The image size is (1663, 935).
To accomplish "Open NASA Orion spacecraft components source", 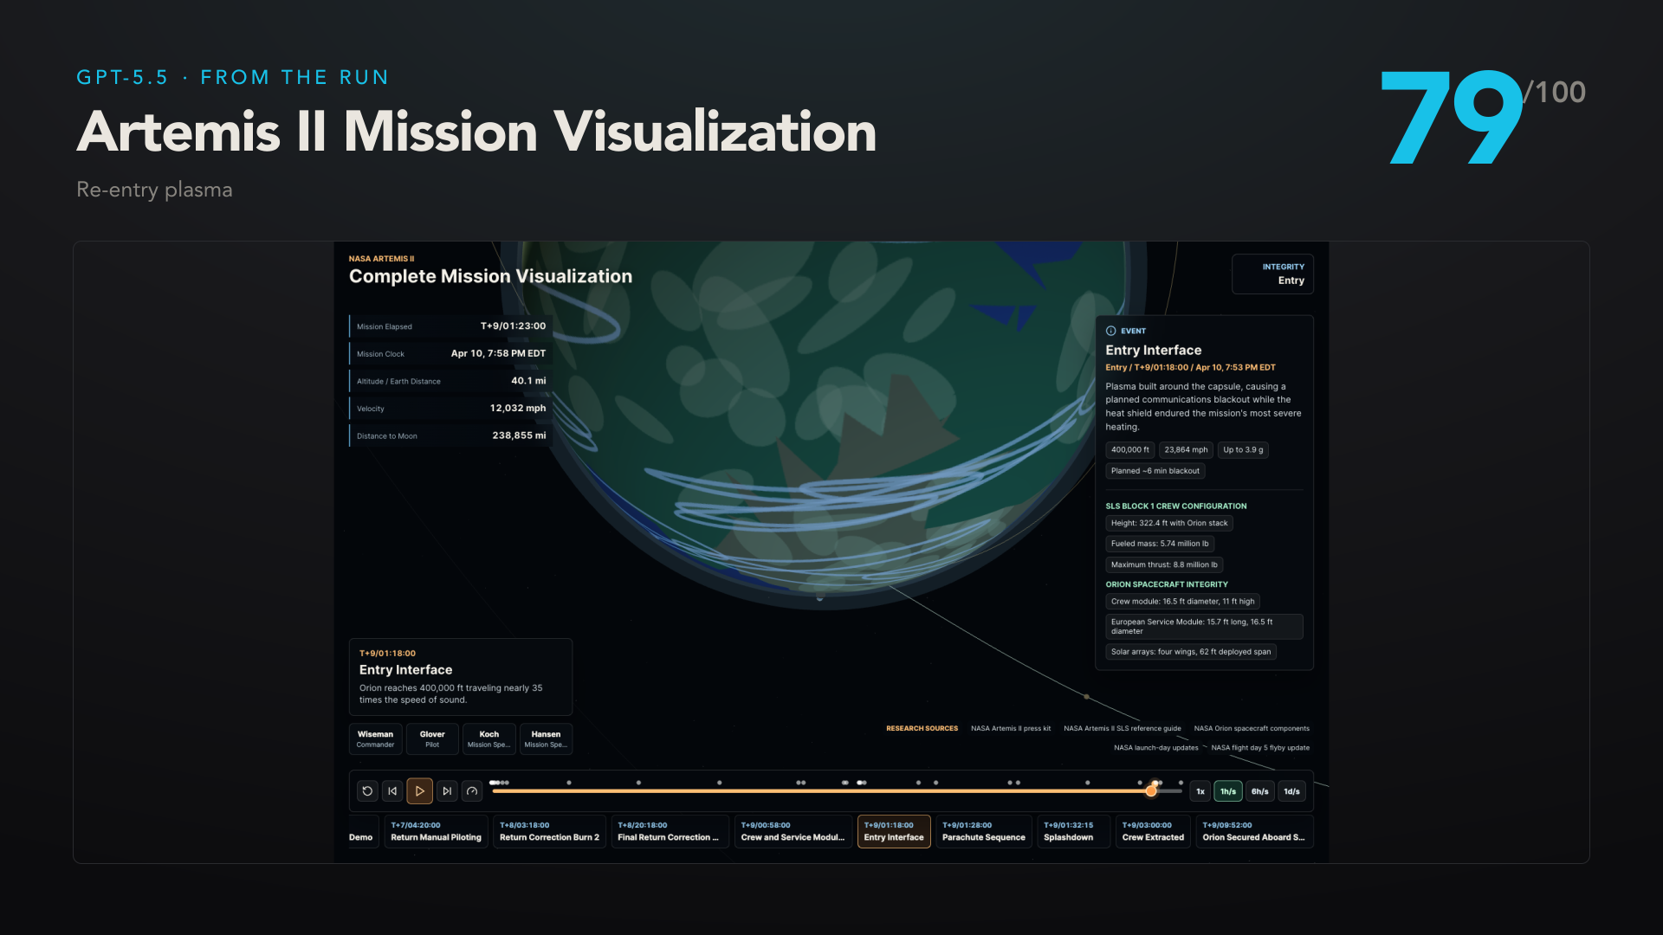I will click(x=1252, y=728).
